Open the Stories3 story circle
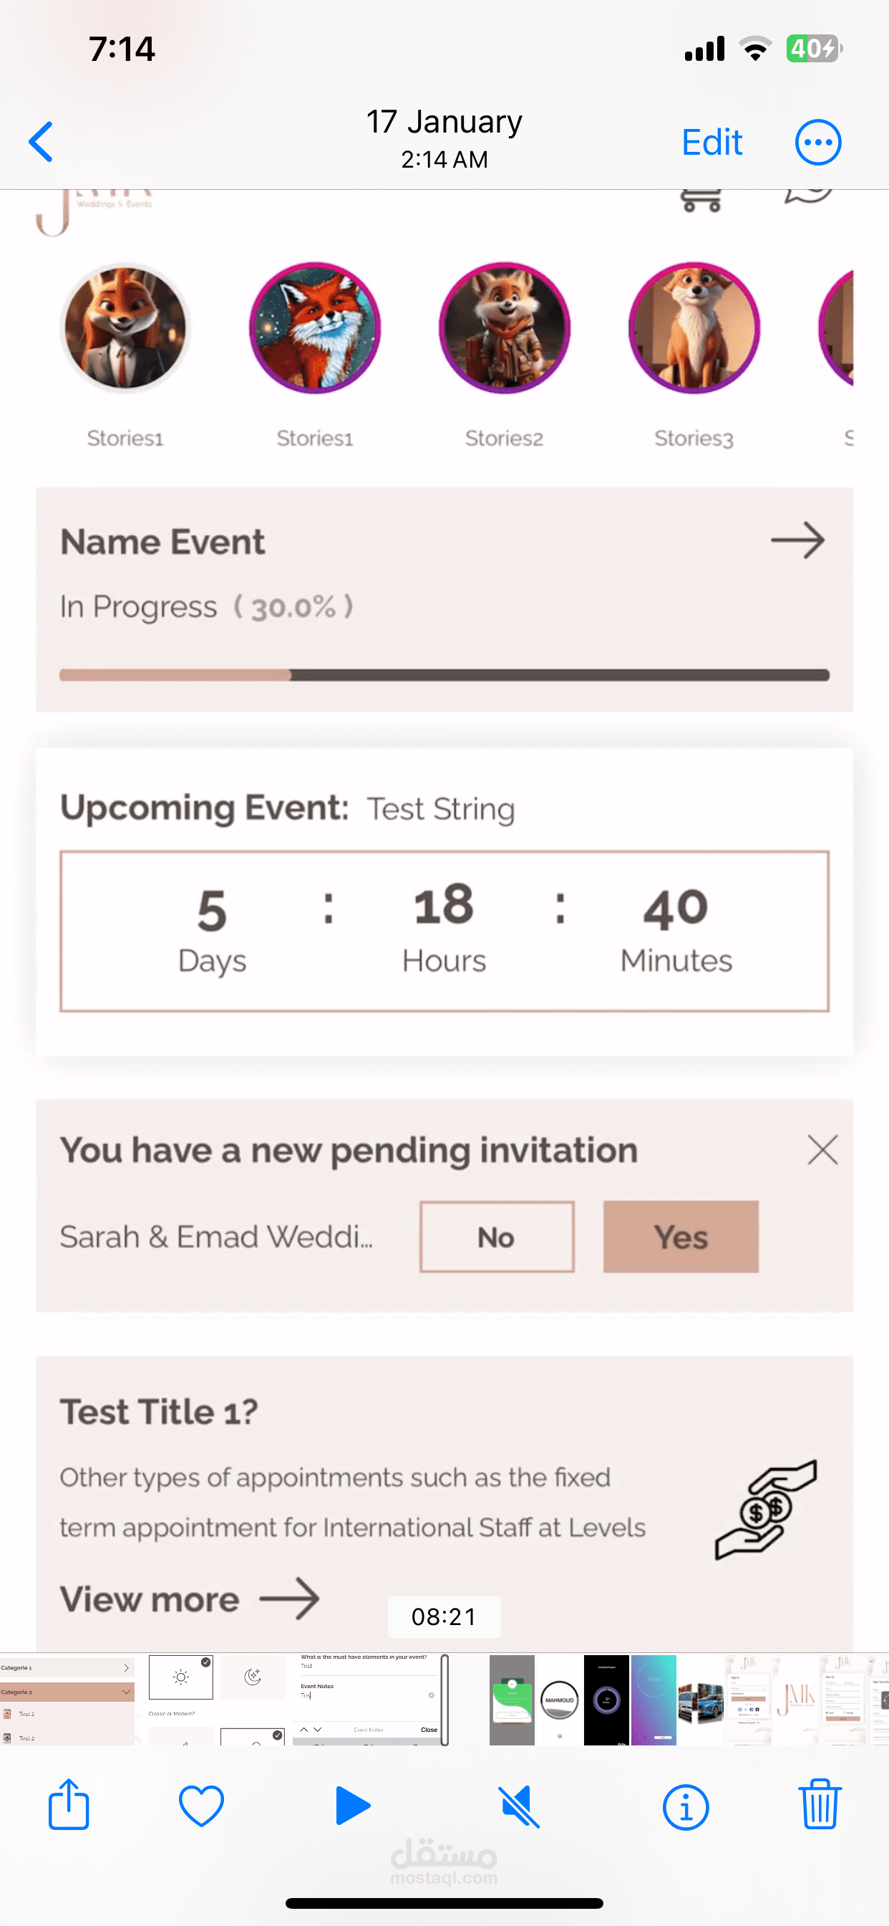 (694, 327)
